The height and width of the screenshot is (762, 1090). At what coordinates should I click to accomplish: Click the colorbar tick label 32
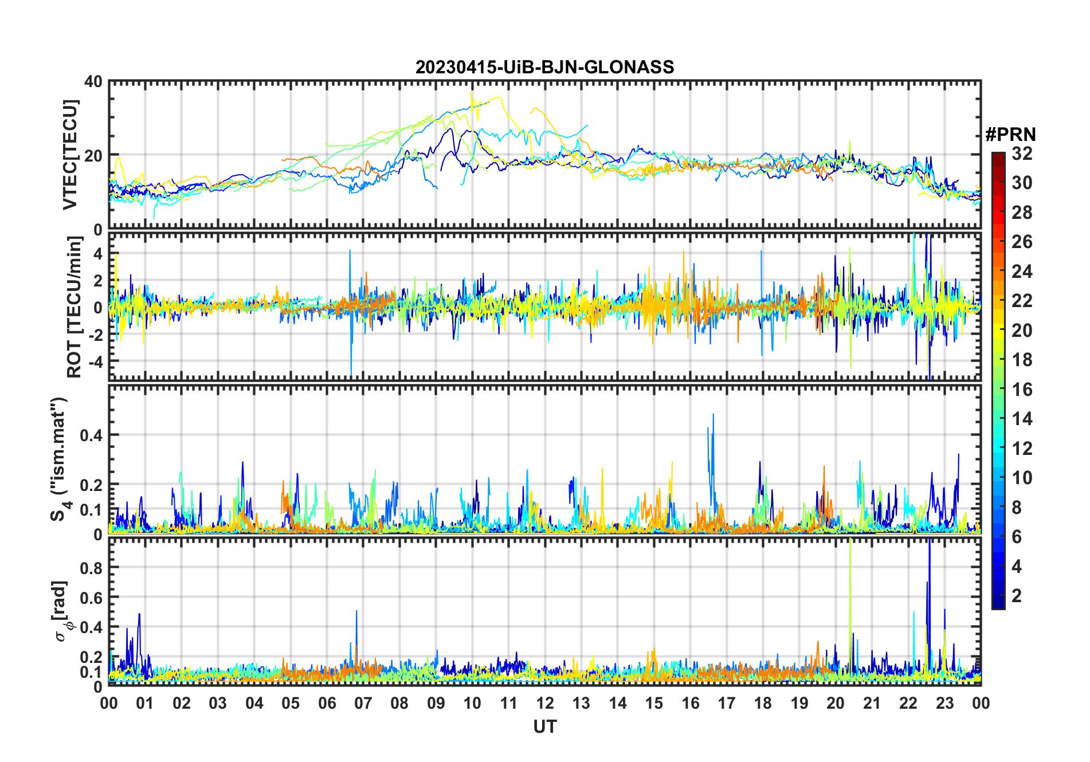tap(1022, 154)
